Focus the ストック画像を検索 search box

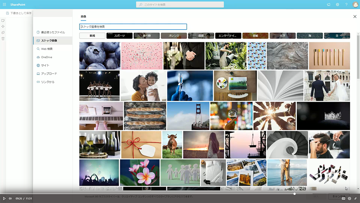tap(133, 27)
